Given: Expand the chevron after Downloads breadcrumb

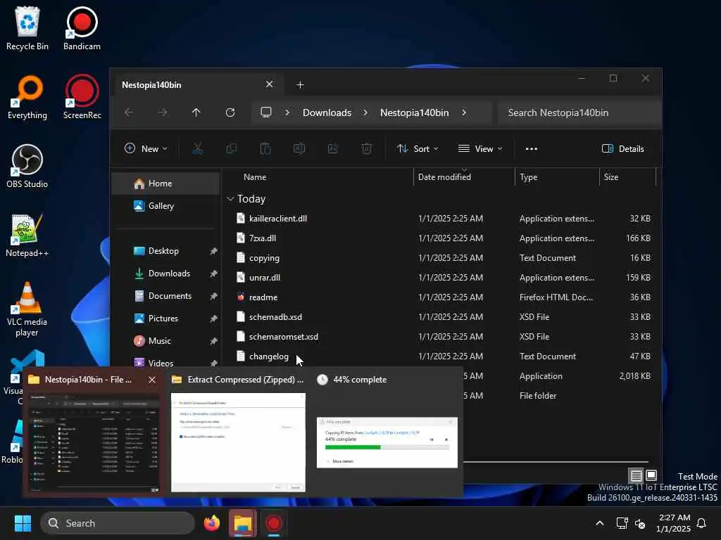Looking at the screenshot, I should 365,112.
